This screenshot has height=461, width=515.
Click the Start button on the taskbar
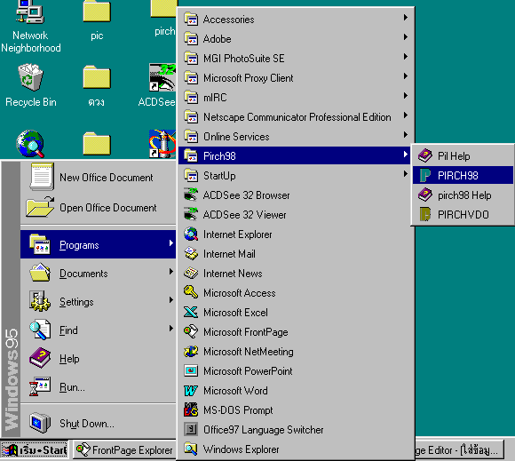coord(35,449)
